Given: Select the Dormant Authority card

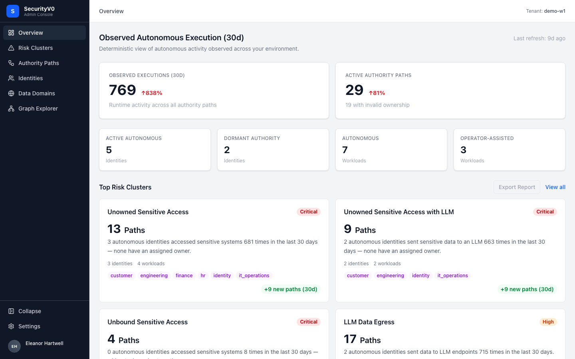Looking at the screenshot, I should pyautogui.click(x=273, y=150).
